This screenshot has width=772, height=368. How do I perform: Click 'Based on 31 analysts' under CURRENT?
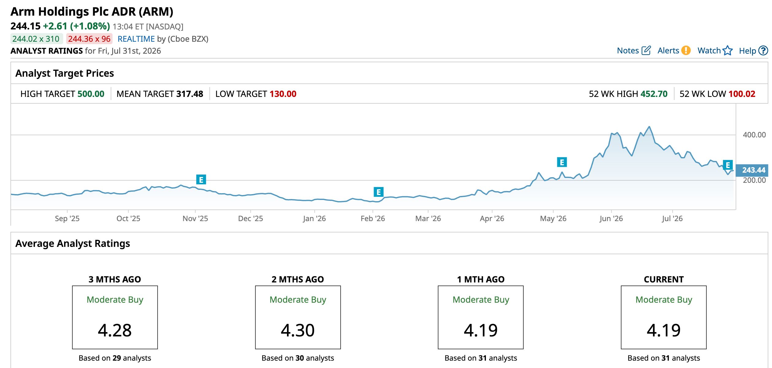pyautogui.click(x=664, y=358)
